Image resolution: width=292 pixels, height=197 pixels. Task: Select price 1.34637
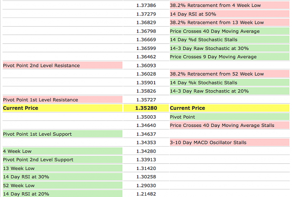[146, 134]
